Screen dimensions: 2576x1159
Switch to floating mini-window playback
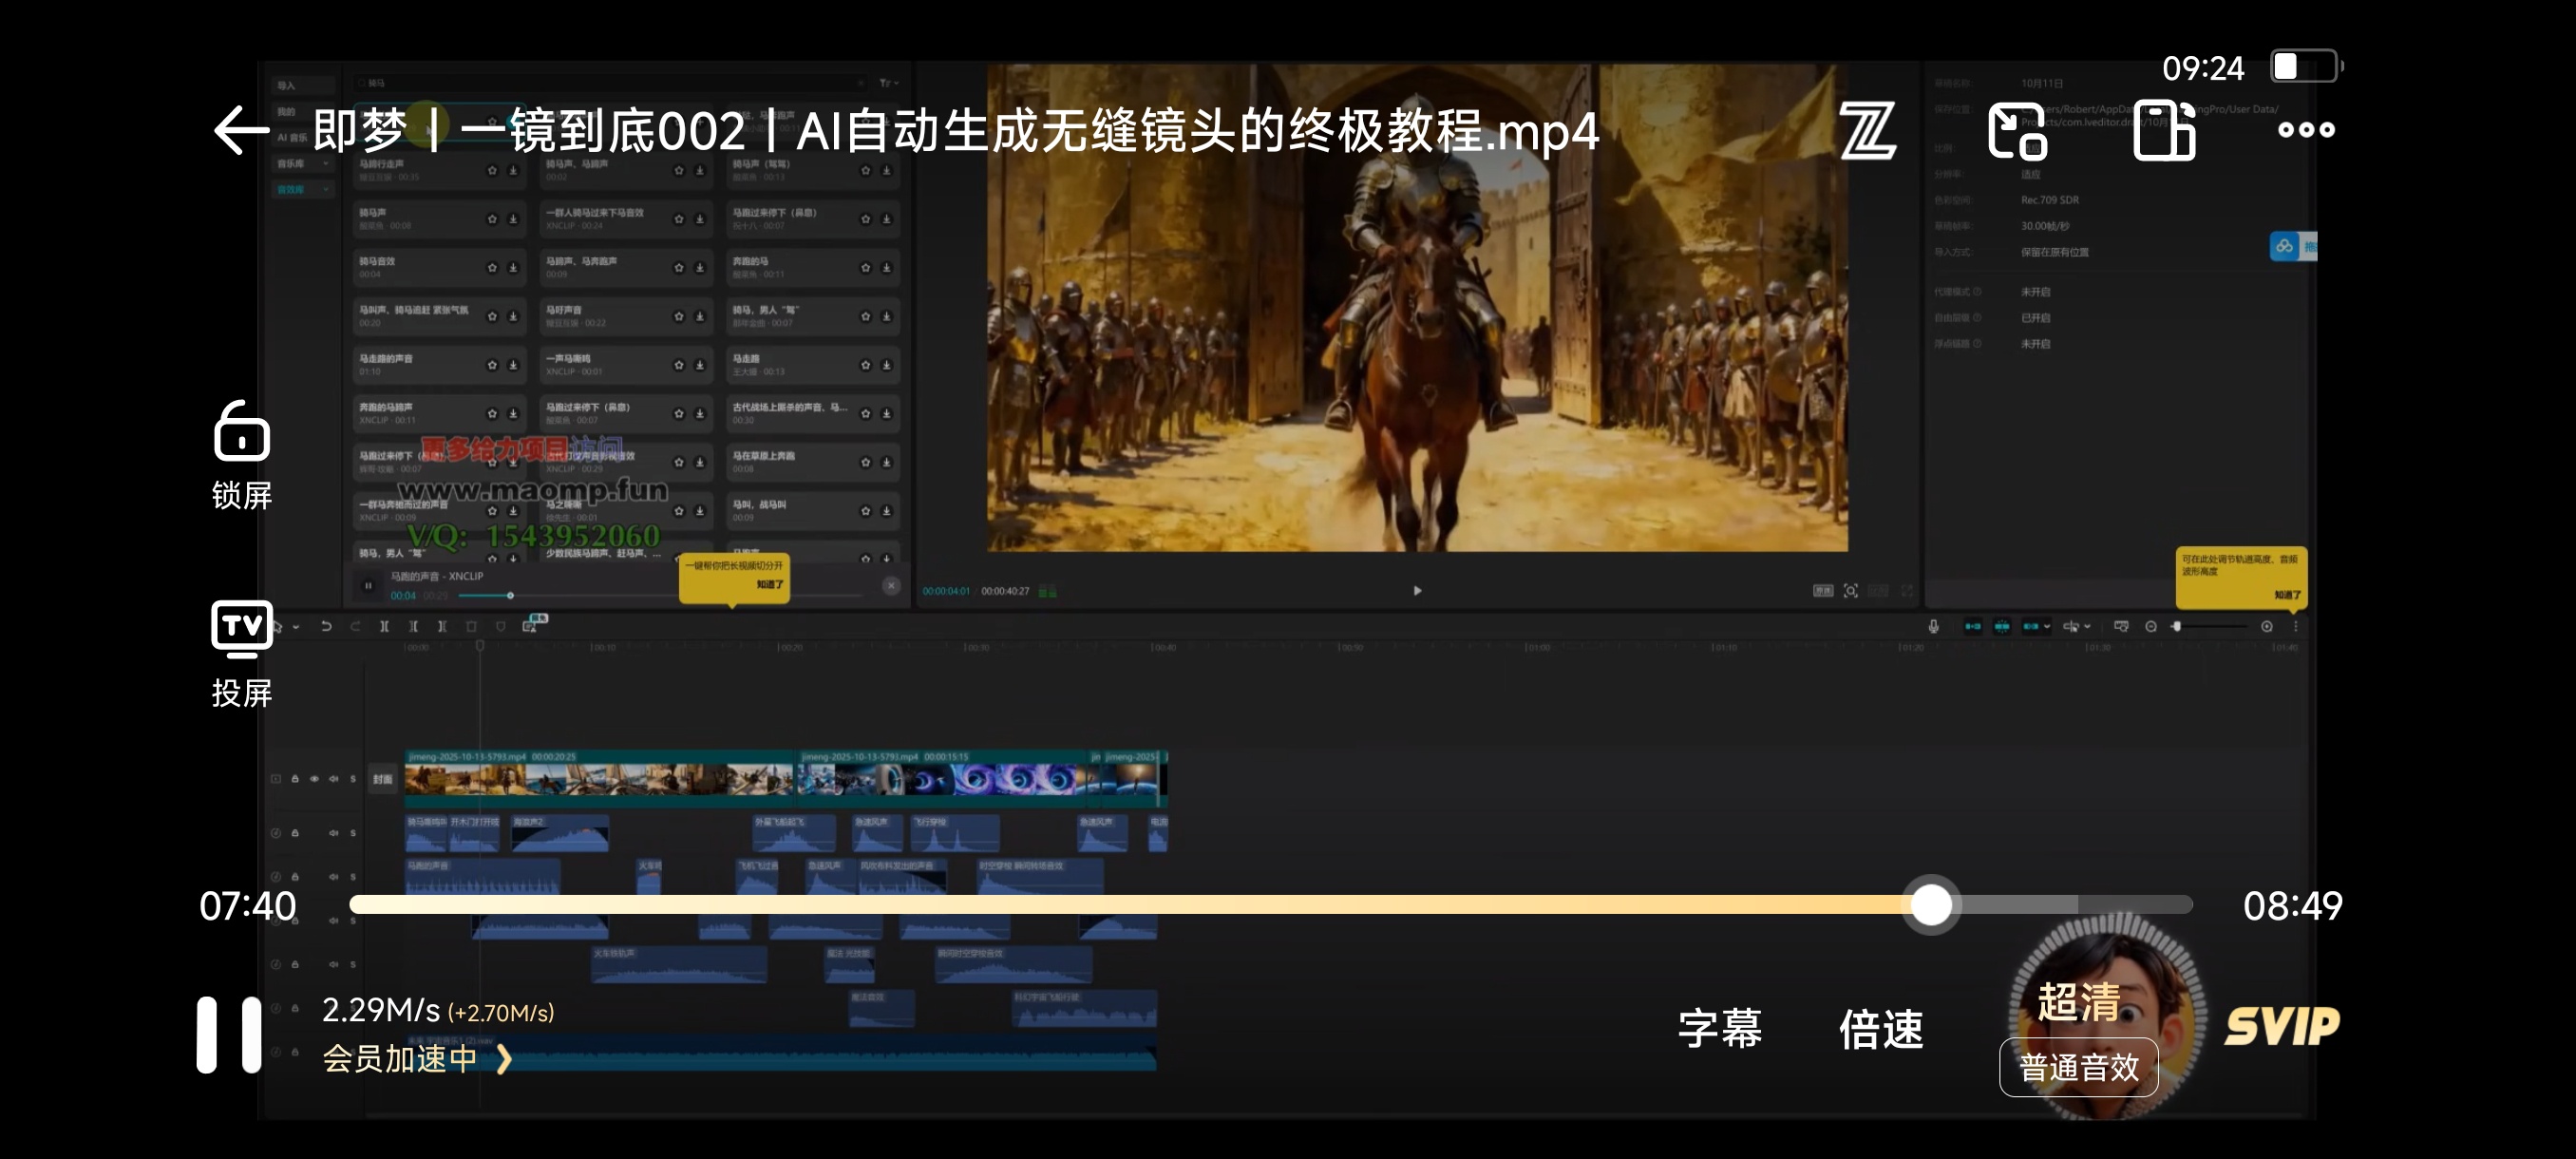click(2017, 131)
